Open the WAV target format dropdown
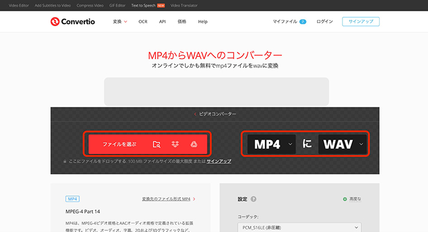Screen dimensions: 428x232 pyautogui.click(x=343, y=144)
